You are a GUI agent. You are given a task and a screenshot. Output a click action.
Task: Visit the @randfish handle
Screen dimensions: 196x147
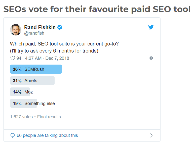pos(34,33)
